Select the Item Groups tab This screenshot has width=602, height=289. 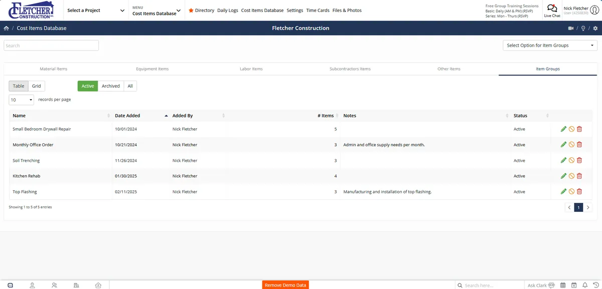(x=548, y=69)
